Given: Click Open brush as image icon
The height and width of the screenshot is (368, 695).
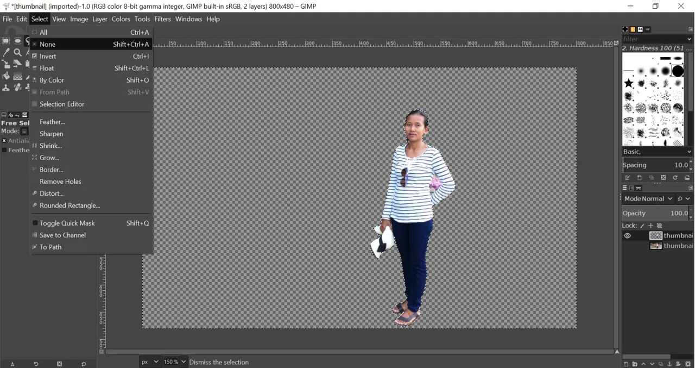Looking at the screenshot, I should (x=687, y=178).
